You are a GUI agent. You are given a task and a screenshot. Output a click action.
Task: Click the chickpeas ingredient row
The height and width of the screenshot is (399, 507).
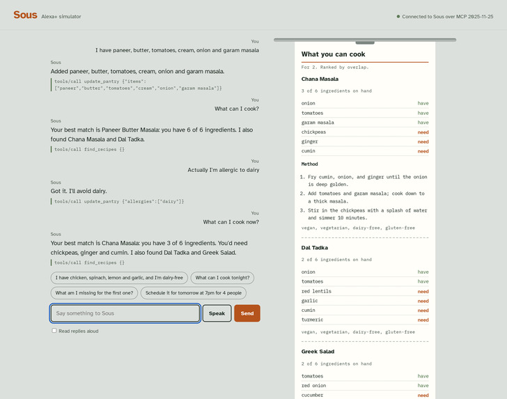tap(365, 132)
